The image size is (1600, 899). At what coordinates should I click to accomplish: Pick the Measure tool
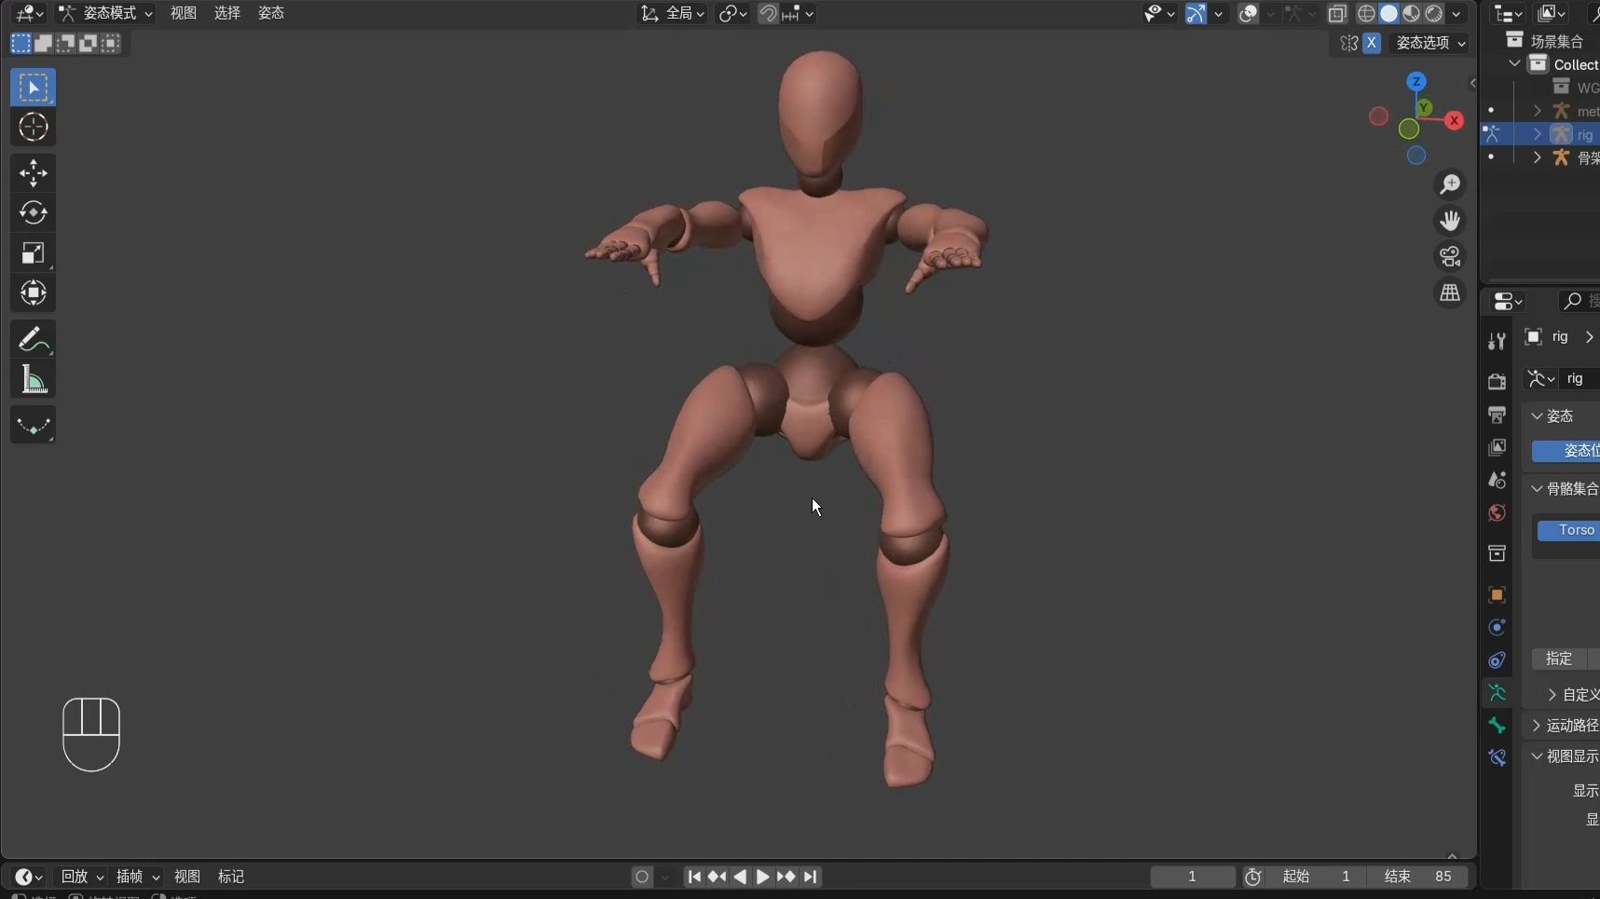coord(32,379)
